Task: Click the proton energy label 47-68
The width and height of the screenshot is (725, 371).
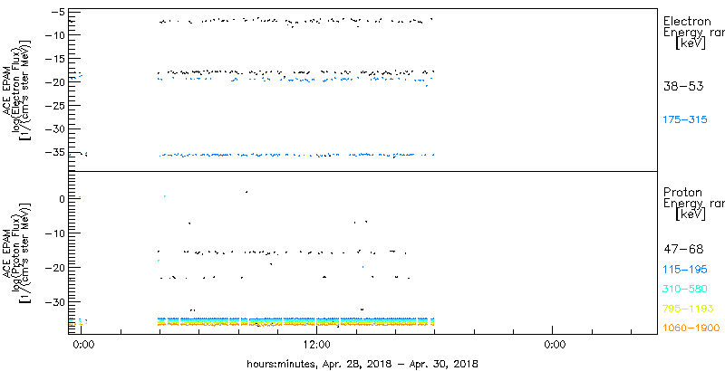Action: click(x=683, y=250)
